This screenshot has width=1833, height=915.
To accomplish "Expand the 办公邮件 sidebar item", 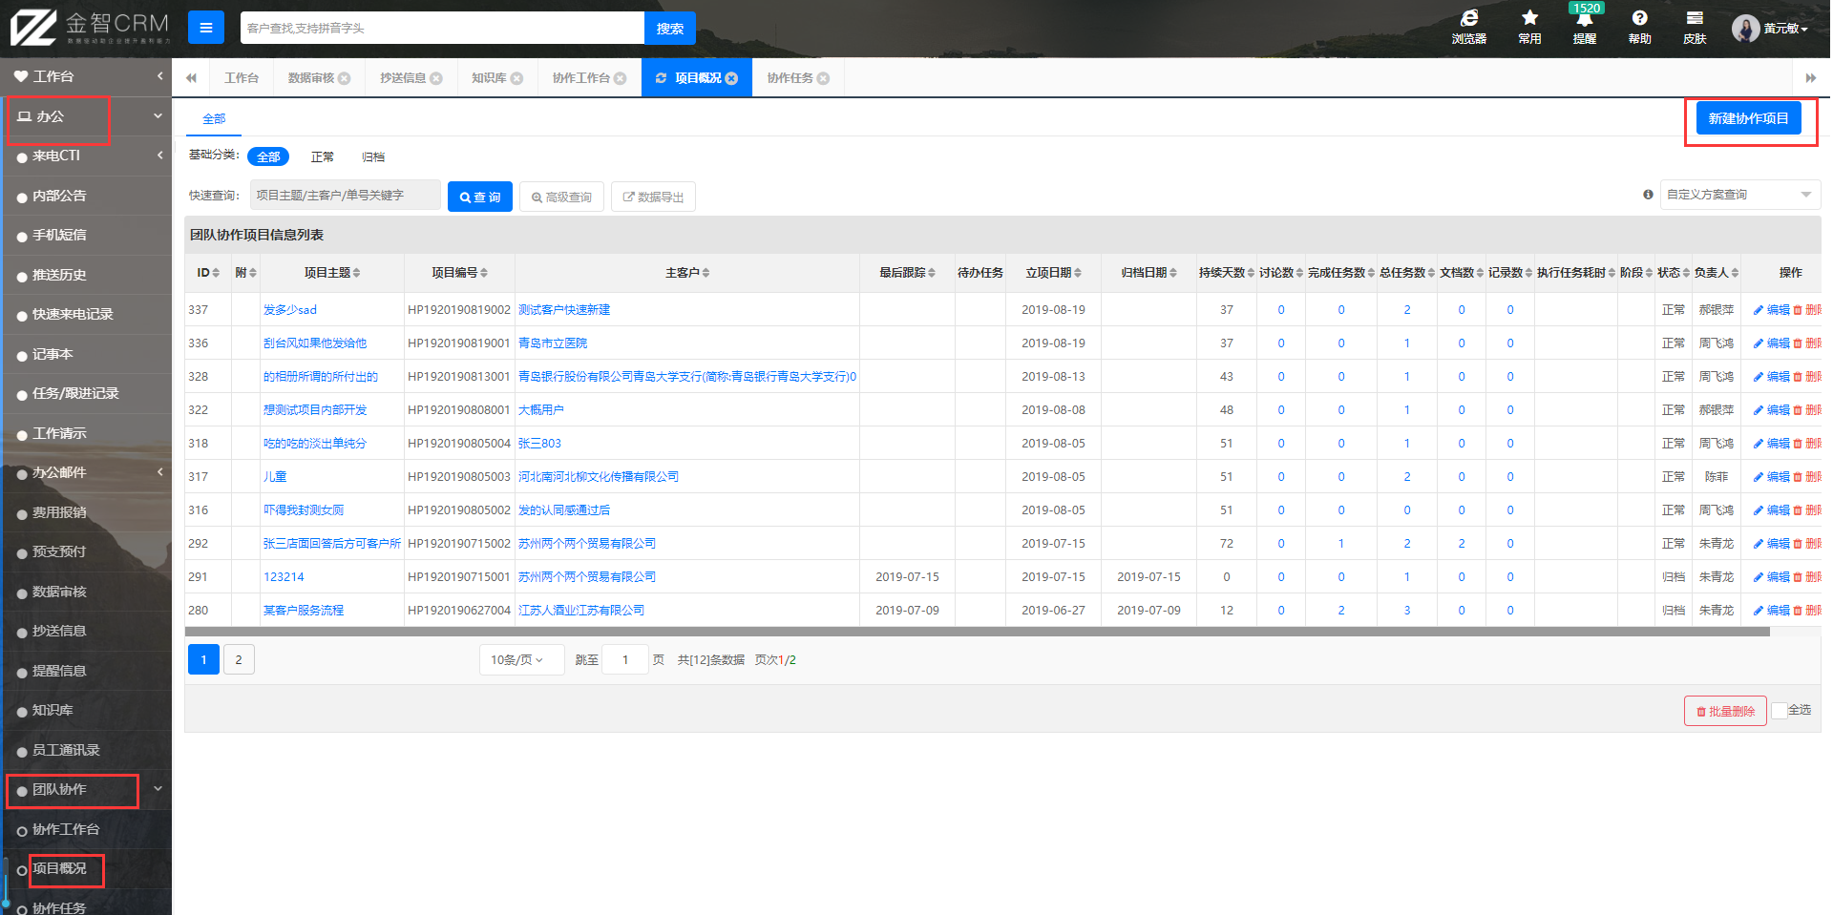I will 86,472.
